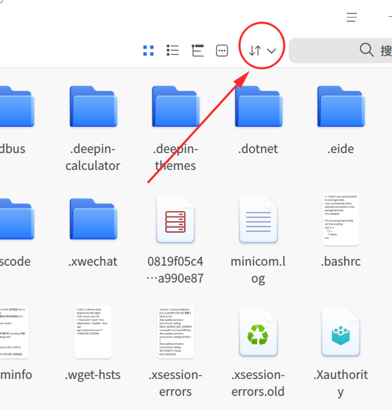Select the .wget-hsts file thumbnail
392x410 pixels.
coord(93,332)
